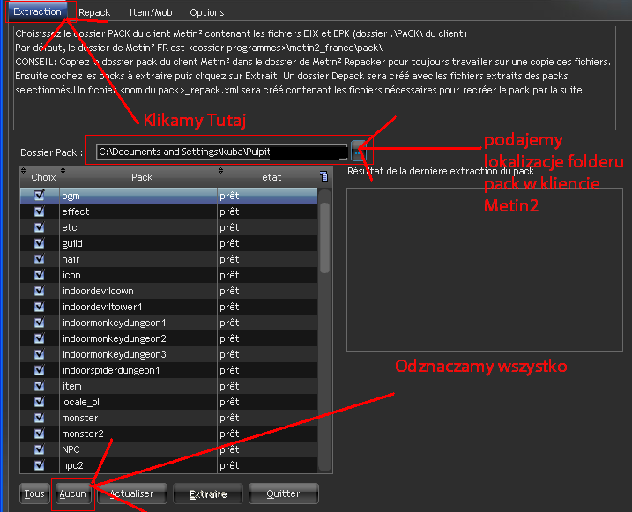The image size is (632, 512).
Task: Open the Item/Mob tab
Action: 151,12
